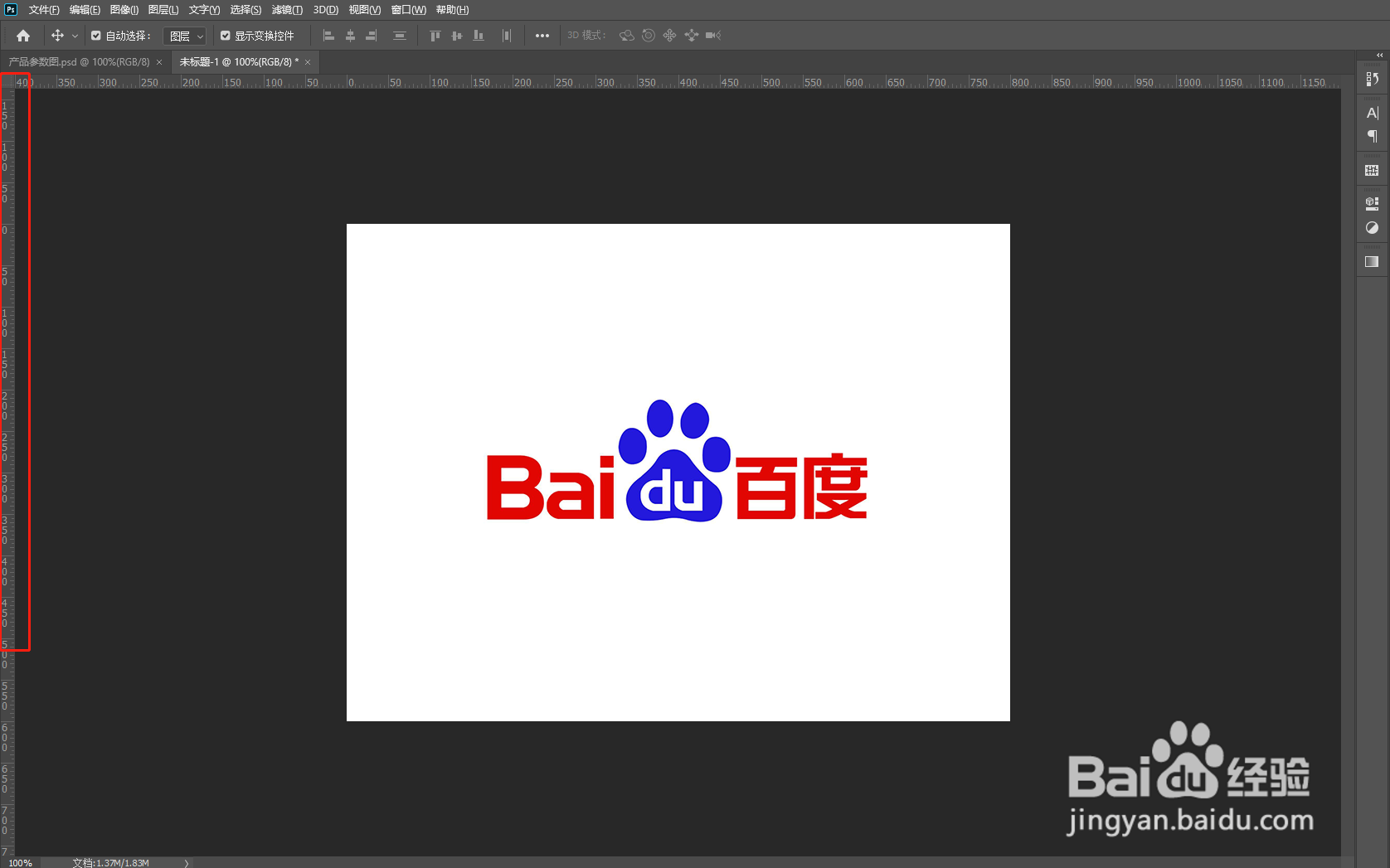Click 3D zoom camera icon
Viewport: 1390px width, 868px height.
pos(713,36)
